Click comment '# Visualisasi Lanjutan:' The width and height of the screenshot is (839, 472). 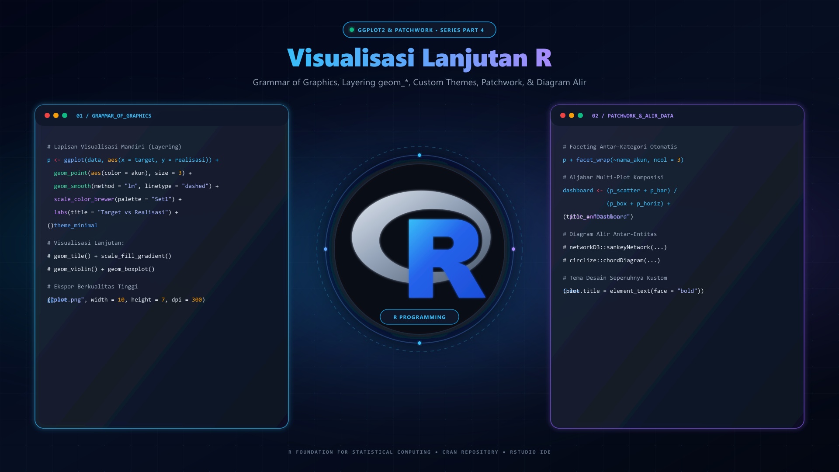(x=86, y=243)
